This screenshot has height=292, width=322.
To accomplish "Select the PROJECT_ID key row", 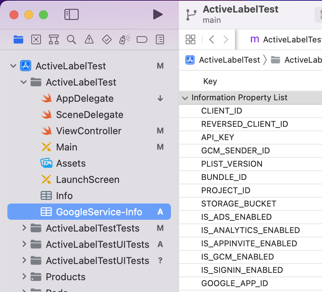I will pyautogui.click(x=251, y=191).
